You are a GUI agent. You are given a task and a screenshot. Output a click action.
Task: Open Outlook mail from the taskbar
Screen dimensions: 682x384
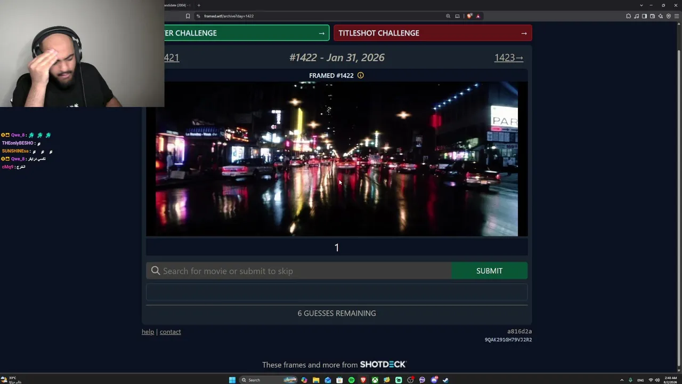328,380
